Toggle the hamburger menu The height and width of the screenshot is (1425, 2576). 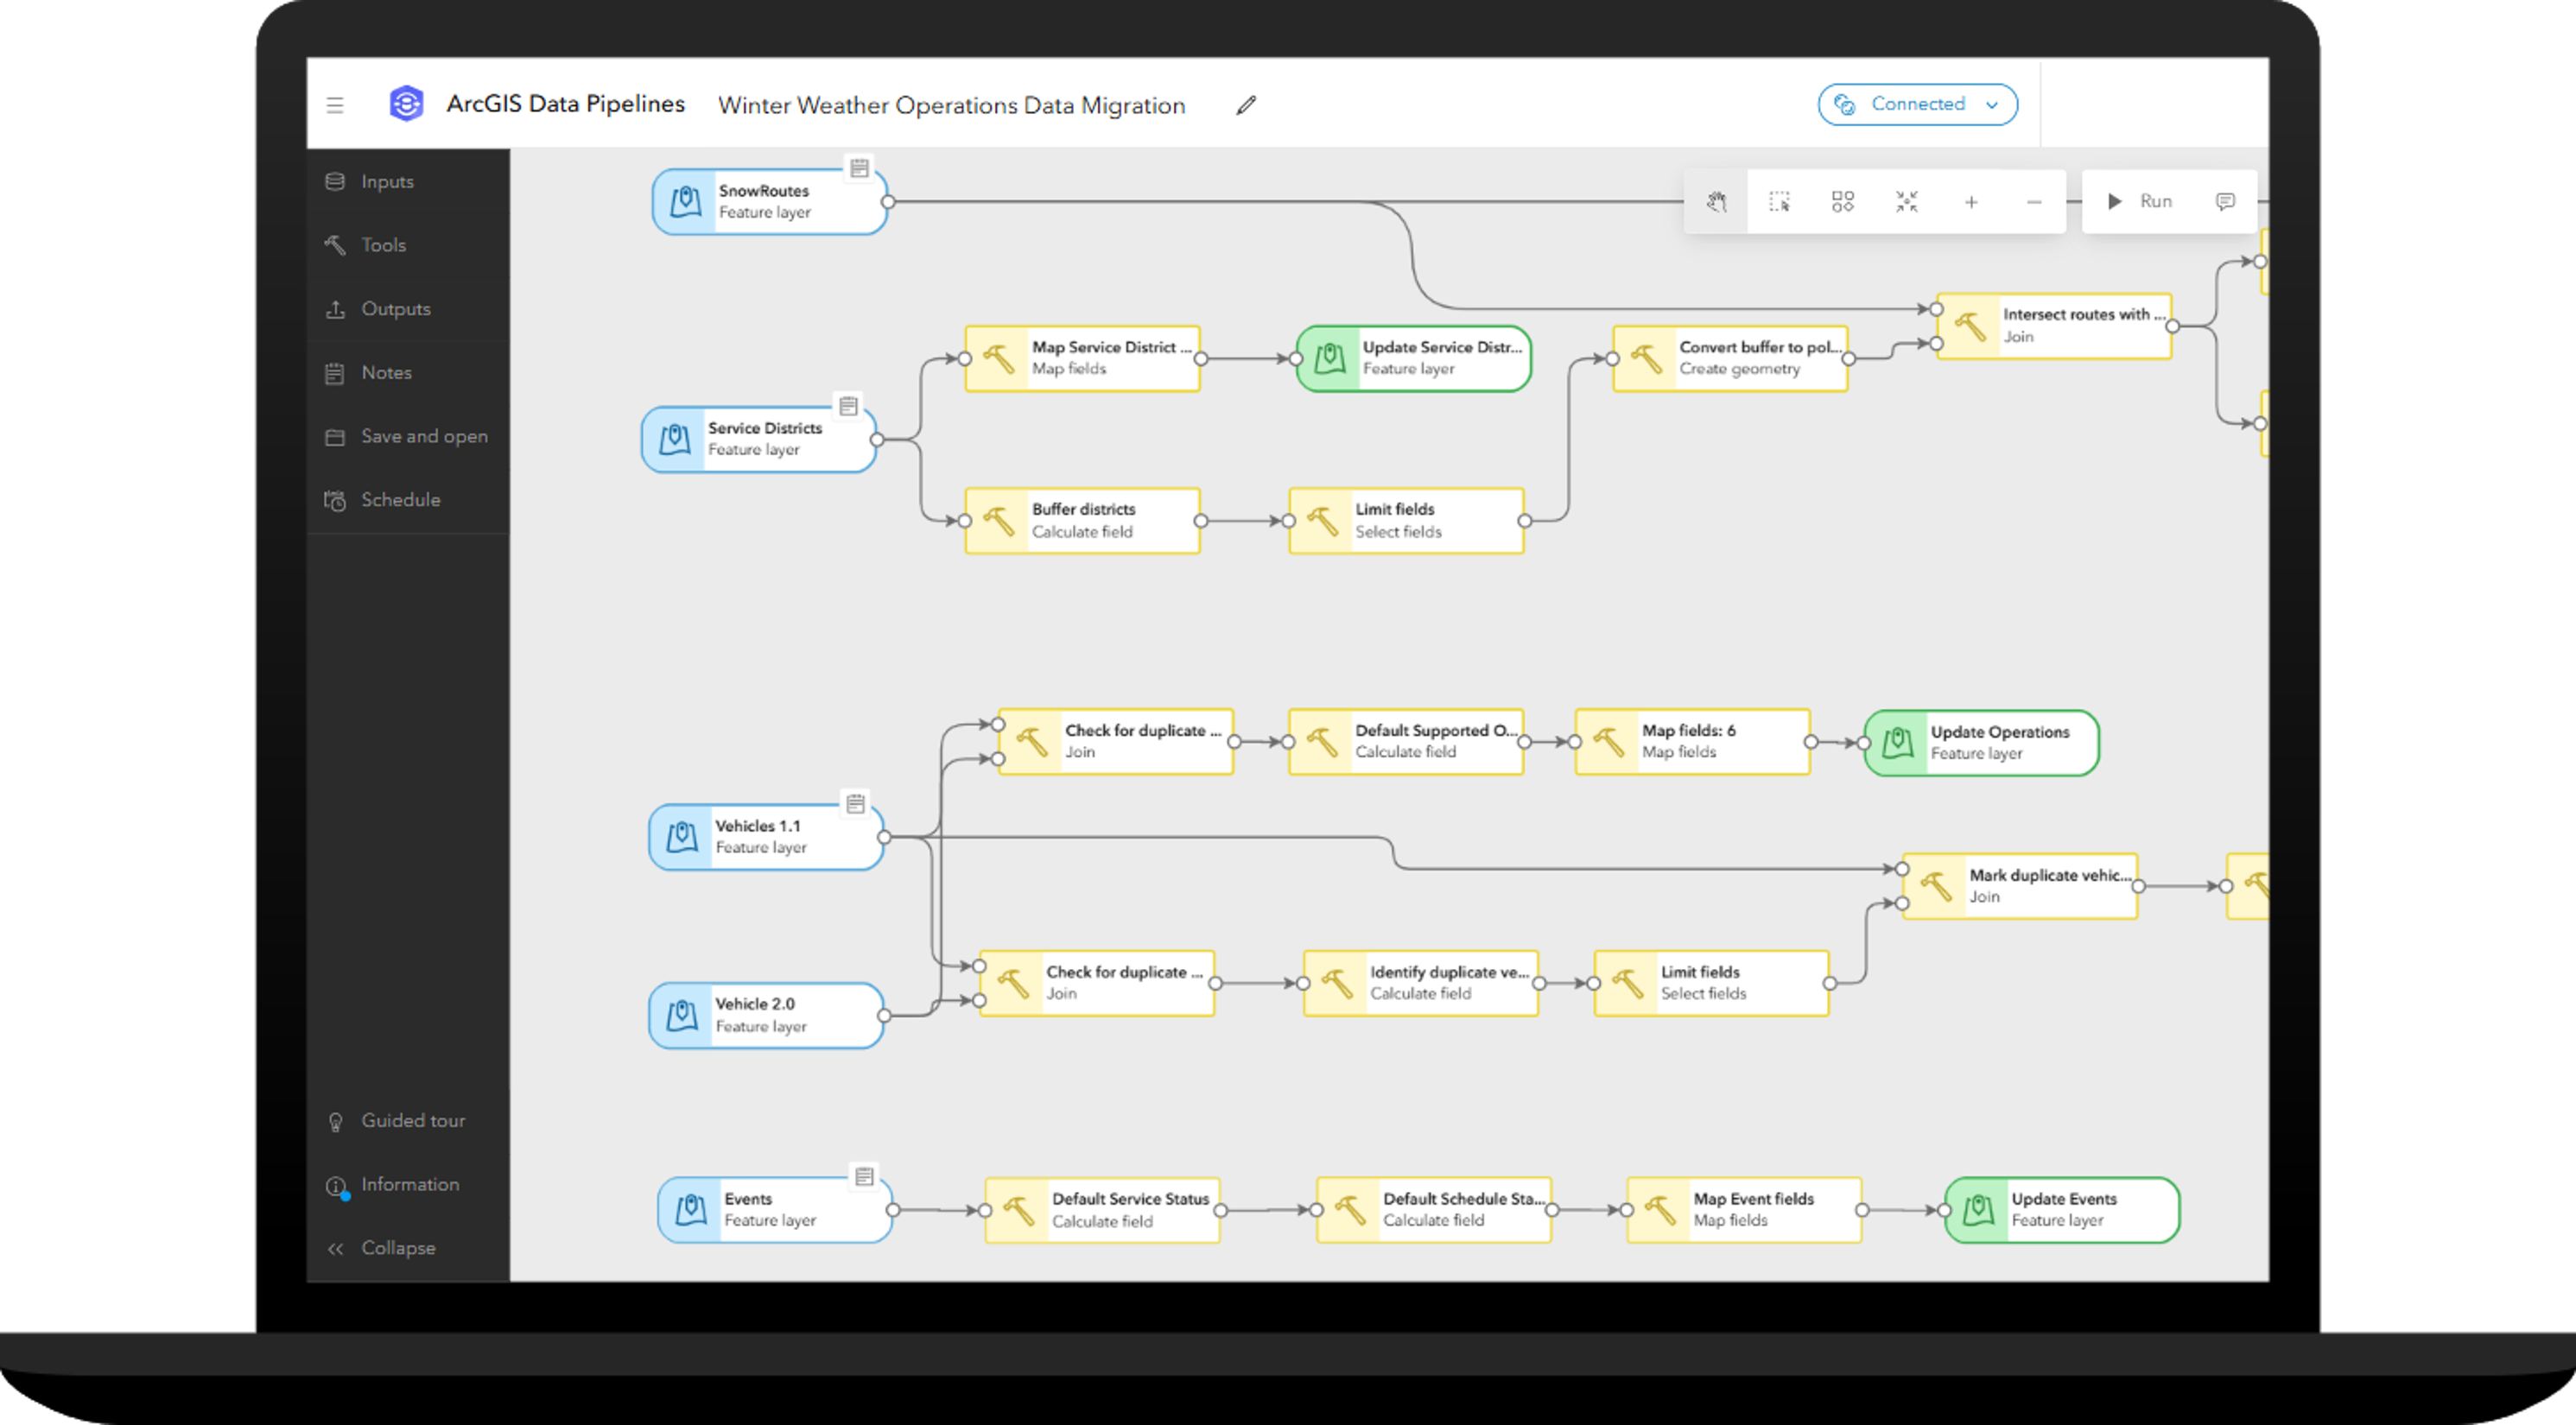coord(335,105)
